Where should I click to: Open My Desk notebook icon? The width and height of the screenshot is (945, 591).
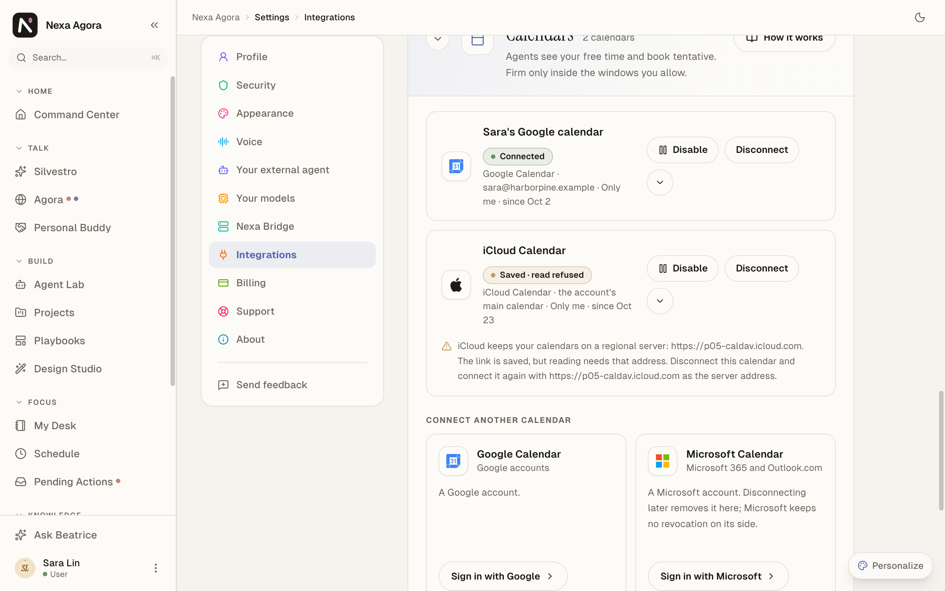[21, 425]
